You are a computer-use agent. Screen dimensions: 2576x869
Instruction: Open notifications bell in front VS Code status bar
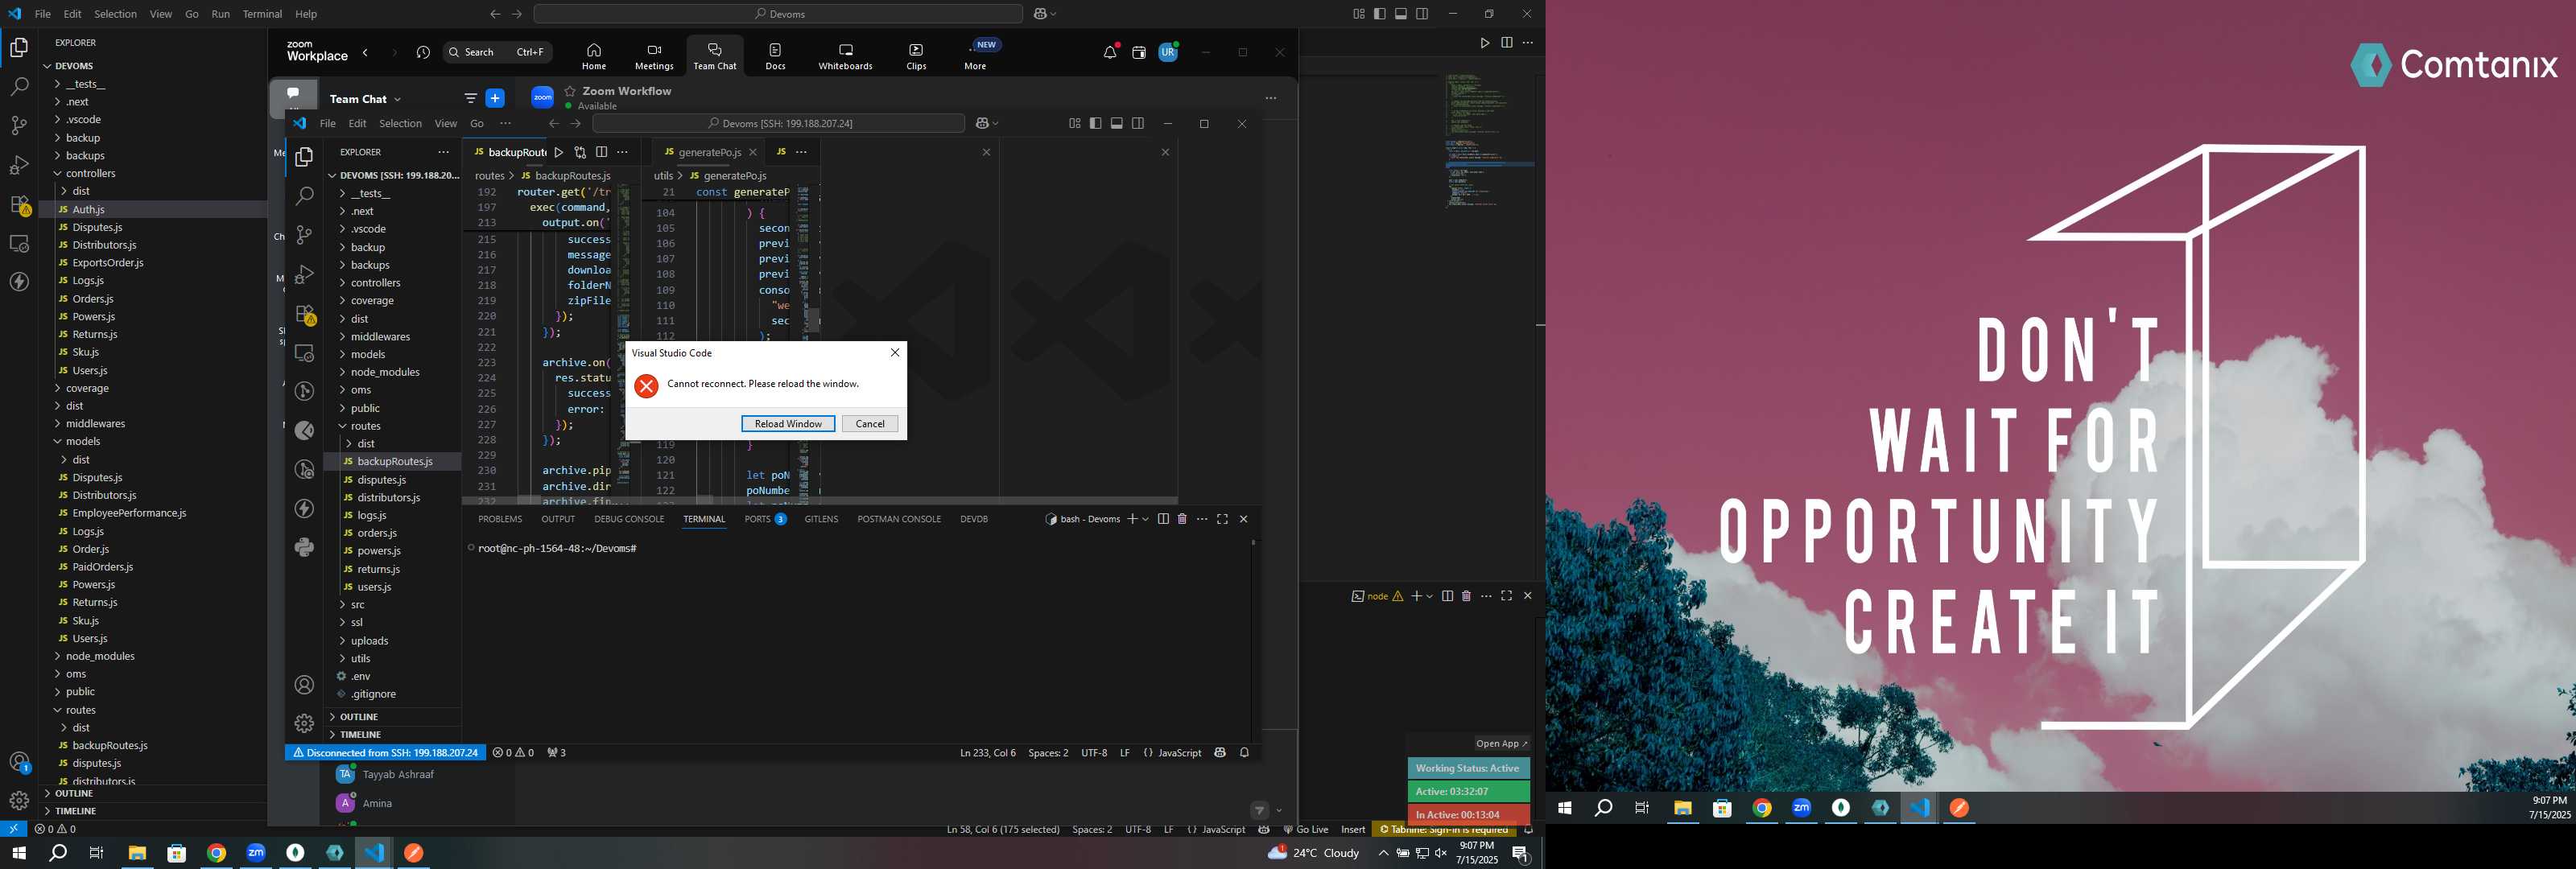click(x=1245, y=753)
